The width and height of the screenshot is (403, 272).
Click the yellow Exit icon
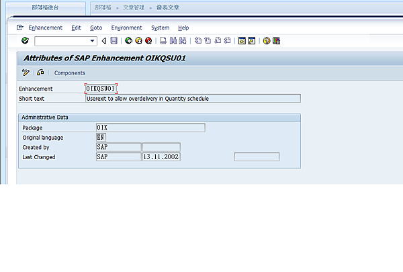[x=138, y=40]
